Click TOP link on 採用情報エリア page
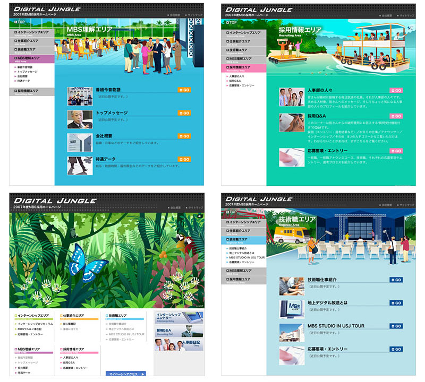This screenshot has width=425, height=382. 232,22
